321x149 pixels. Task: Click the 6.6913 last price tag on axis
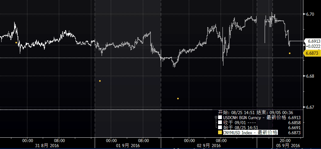click(x=313, y=41)
